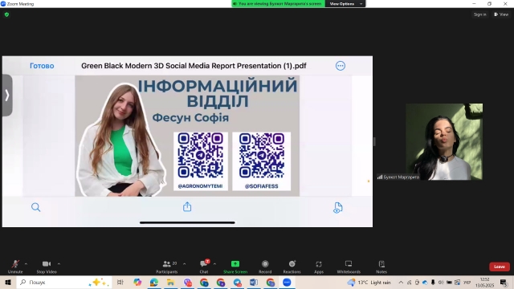
Task: Unmute the microphone in Zoom toolbar
Action: pos(15,267)
